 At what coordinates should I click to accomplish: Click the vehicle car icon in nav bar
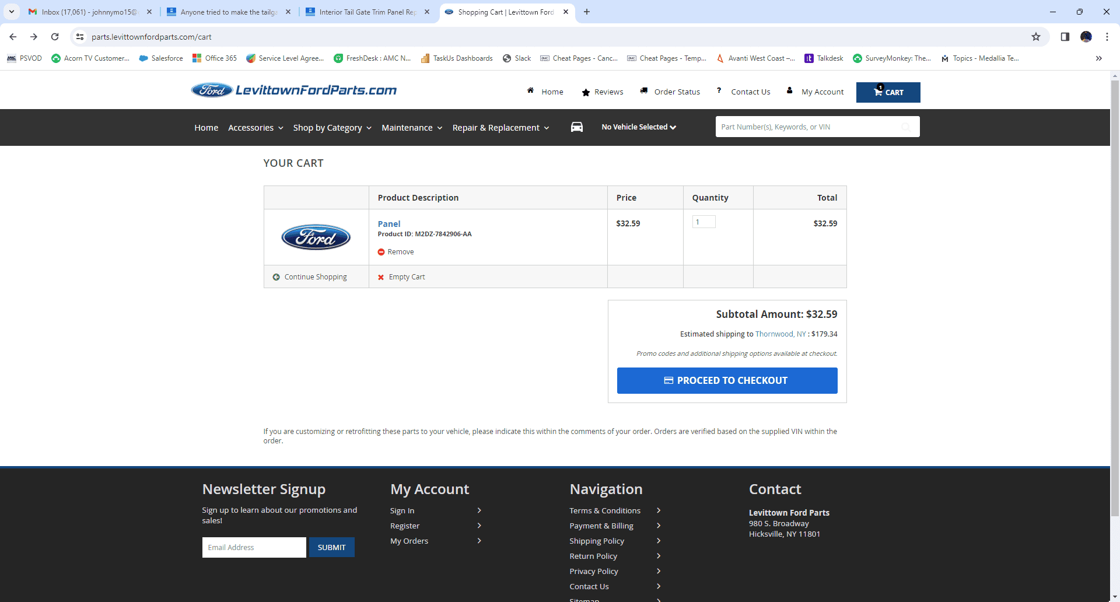(x=577, y=127)
